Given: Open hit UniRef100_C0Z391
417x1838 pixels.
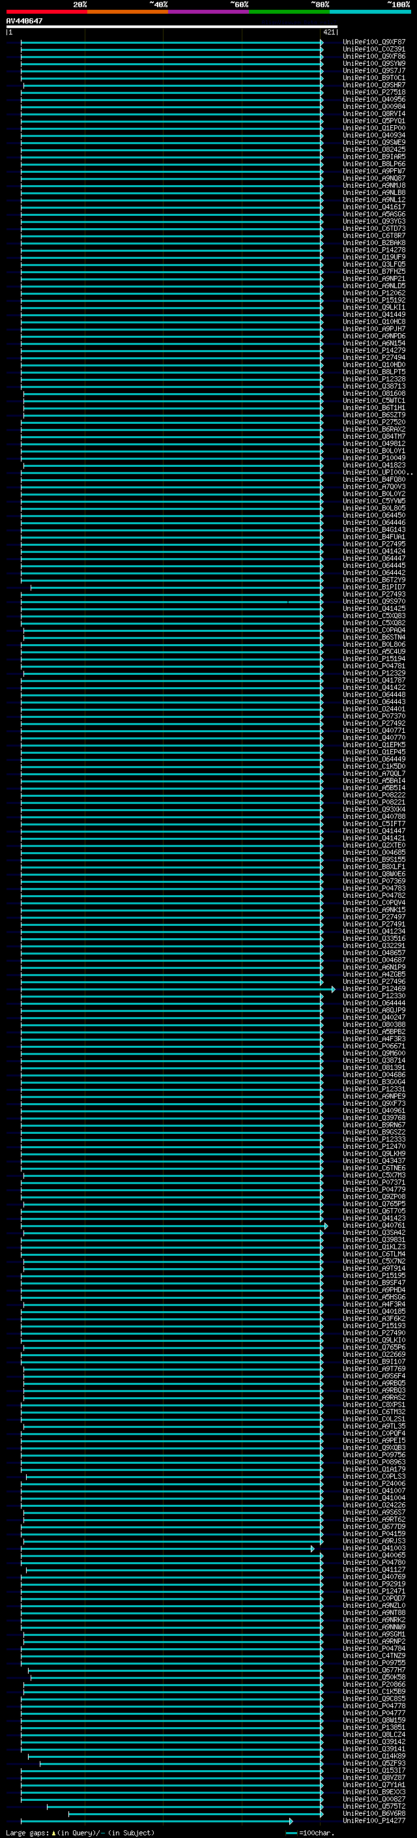Looking at the screenshot, I should (x=373, y=50).
